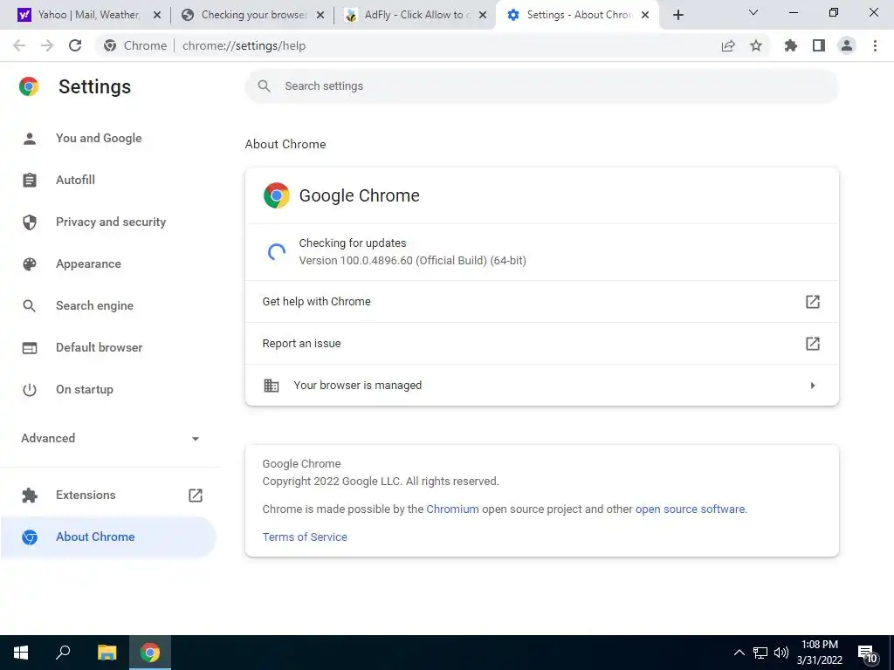Open the tab search dropdown arrow
Viewport: 894px width, 670px height.
click(753, 12)
